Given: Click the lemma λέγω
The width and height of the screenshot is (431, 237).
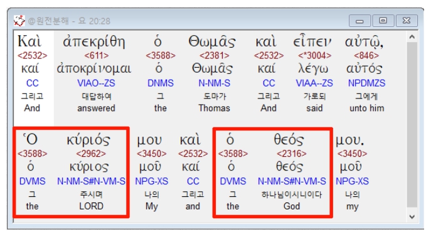Looking at the screenshot, I should 313,69.
